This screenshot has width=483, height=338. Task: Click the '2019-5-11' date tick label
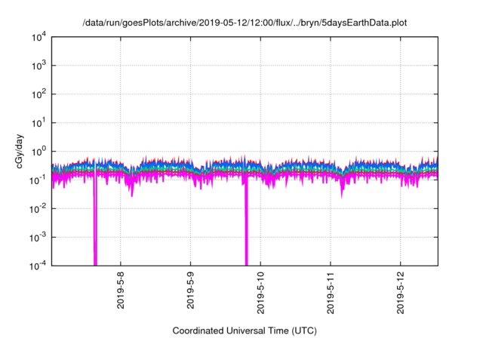pos(331,293)
